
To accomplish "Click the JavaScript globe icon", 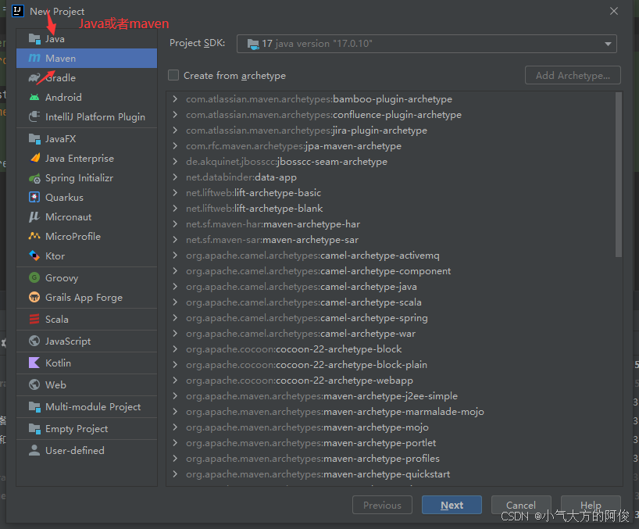I will coord(34,341).
